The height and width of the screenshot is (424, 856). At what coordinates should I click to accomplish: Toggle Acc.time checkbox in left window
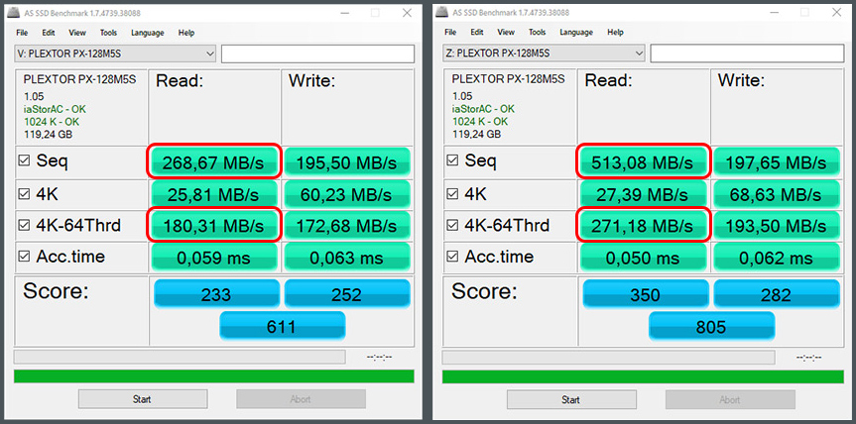click(x=24, y=257)
